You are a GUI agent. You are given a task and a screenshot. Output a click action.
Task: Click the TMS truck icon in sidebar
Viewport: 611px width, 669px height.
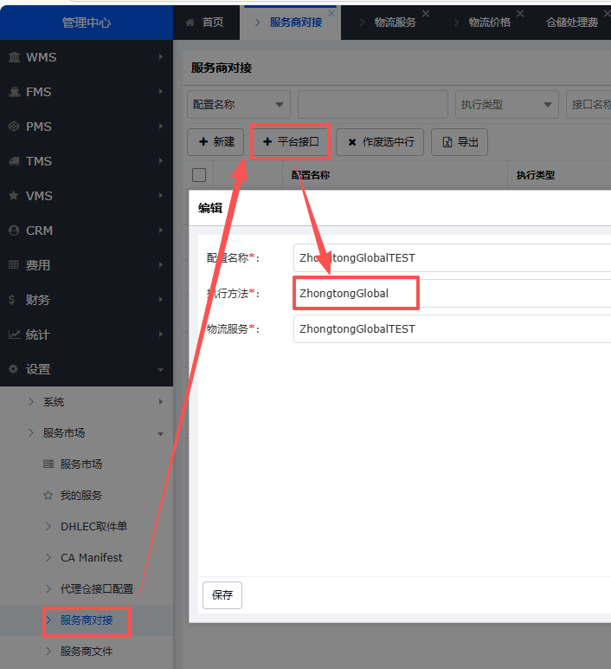pyautogui.click(x=14, y=161)
